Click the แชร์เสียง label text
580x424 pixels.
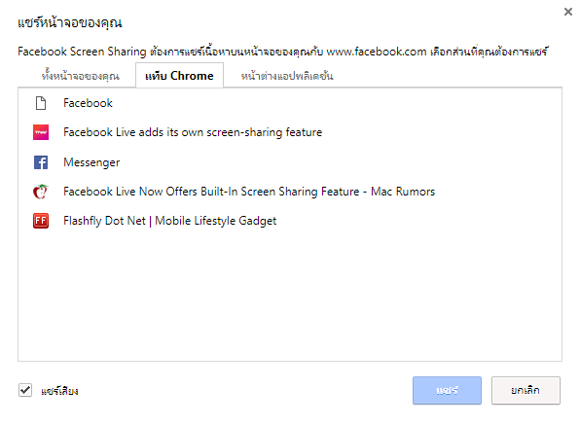click(59, 391)
